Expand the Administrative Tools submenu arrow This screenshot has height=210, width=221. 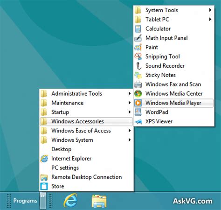coord(130,93)
